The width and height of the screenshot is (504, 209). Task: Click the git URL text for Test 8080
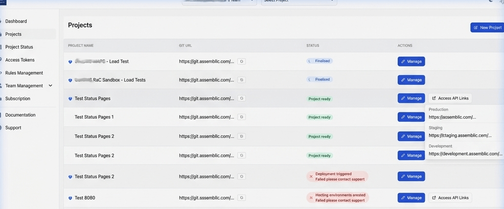(x=207, y=198)
